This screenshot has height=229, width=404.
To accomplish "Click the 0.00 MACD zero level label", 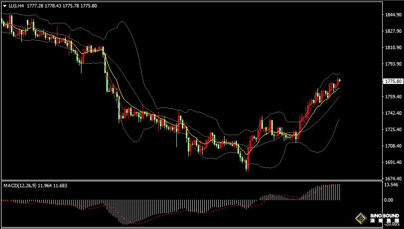I will click(x=390, y=200).
